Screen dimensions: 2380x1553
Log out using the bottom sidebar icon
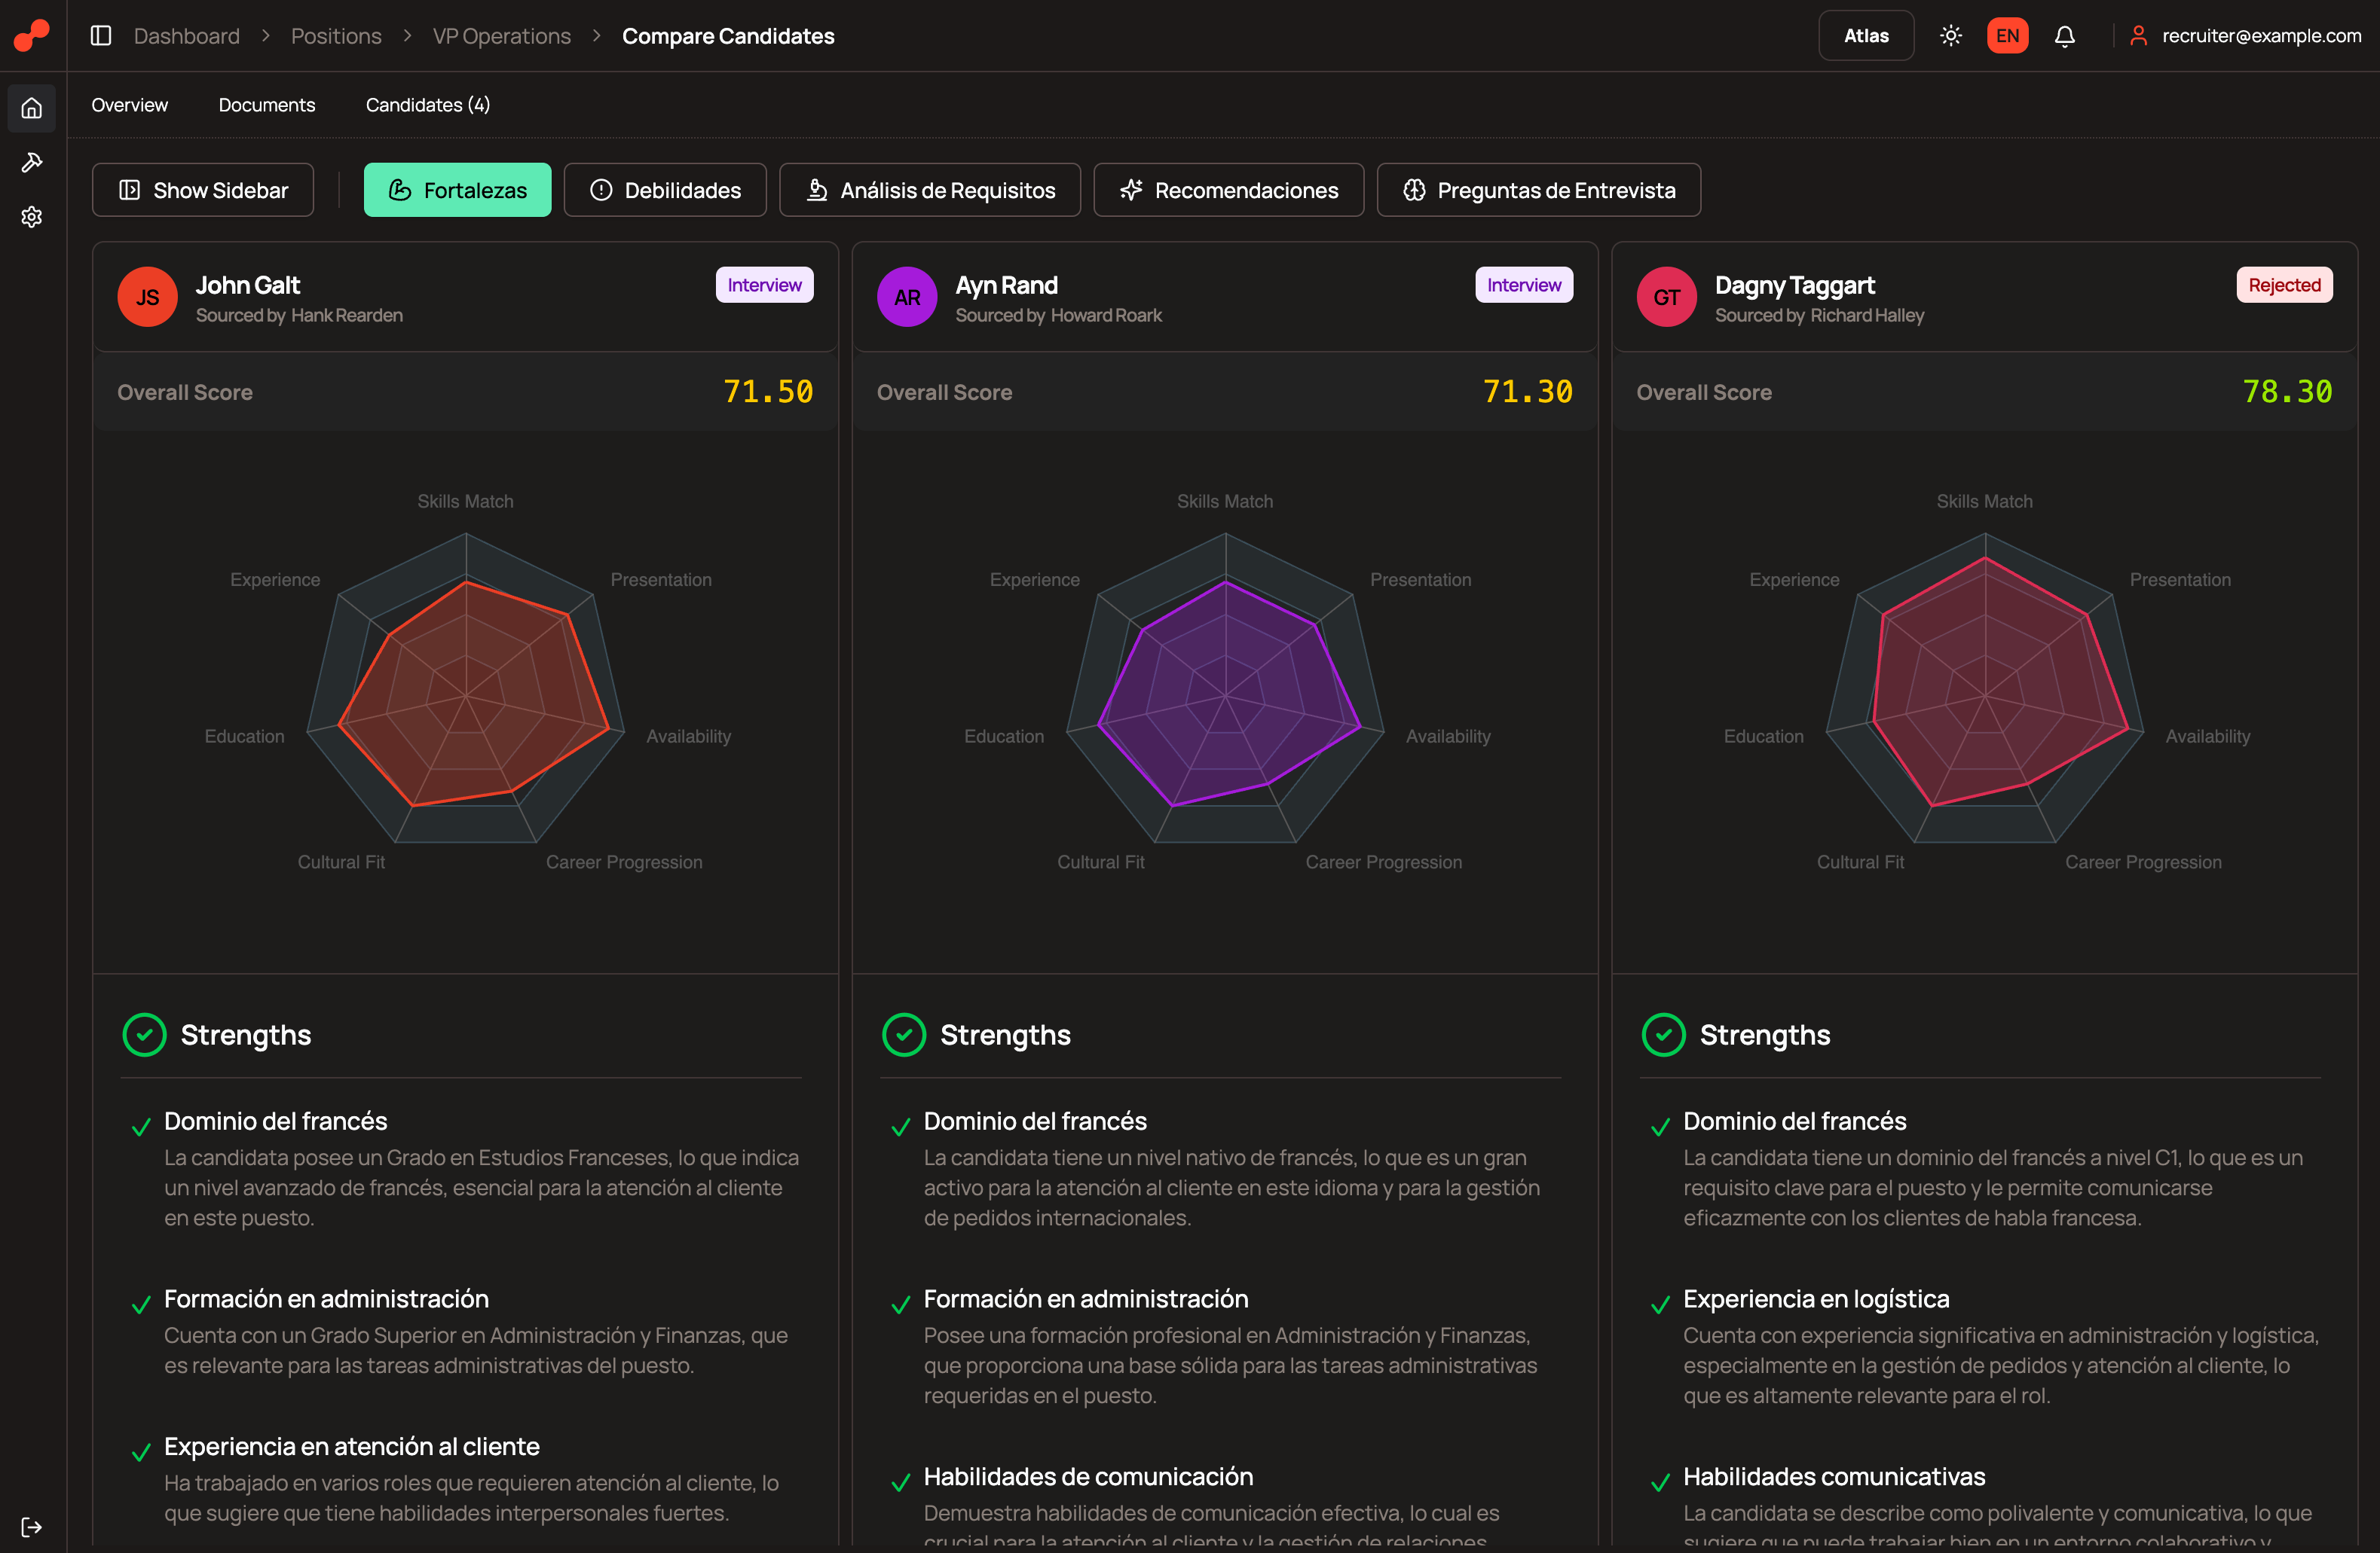pos(31,1526)
